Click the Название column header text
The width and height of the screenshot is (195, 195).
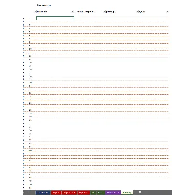(42, 12)
